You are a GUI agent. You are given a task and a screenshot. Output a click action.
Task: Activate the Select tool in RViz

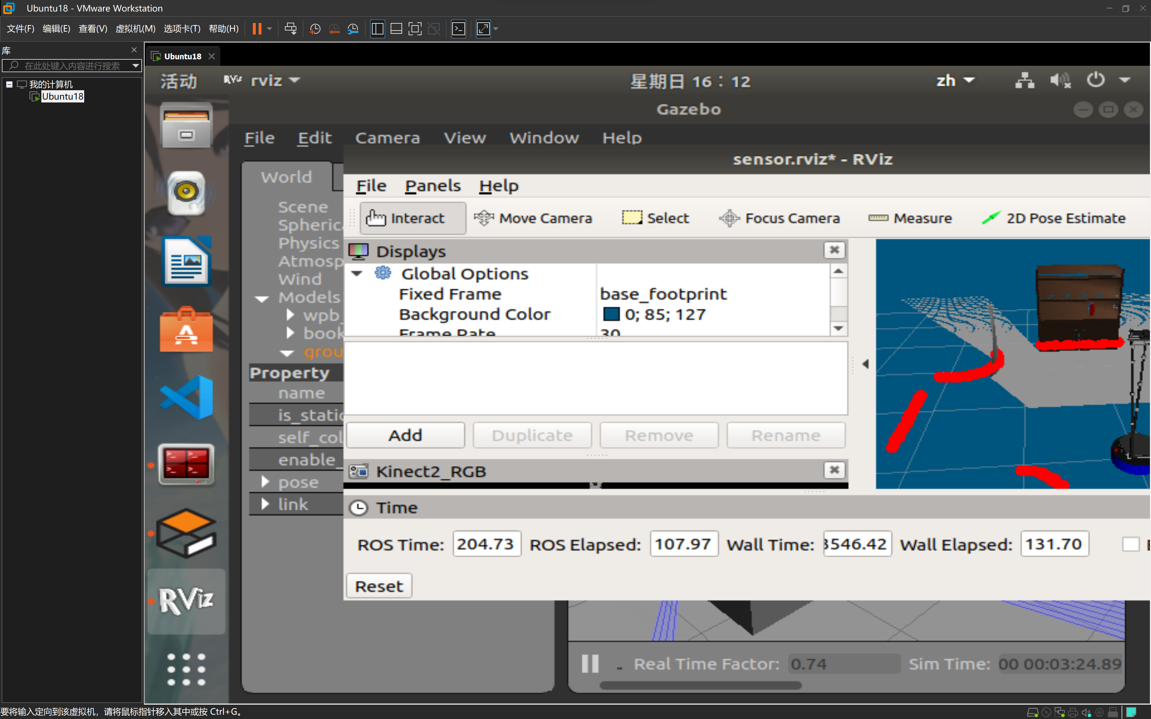click(655, 218)
